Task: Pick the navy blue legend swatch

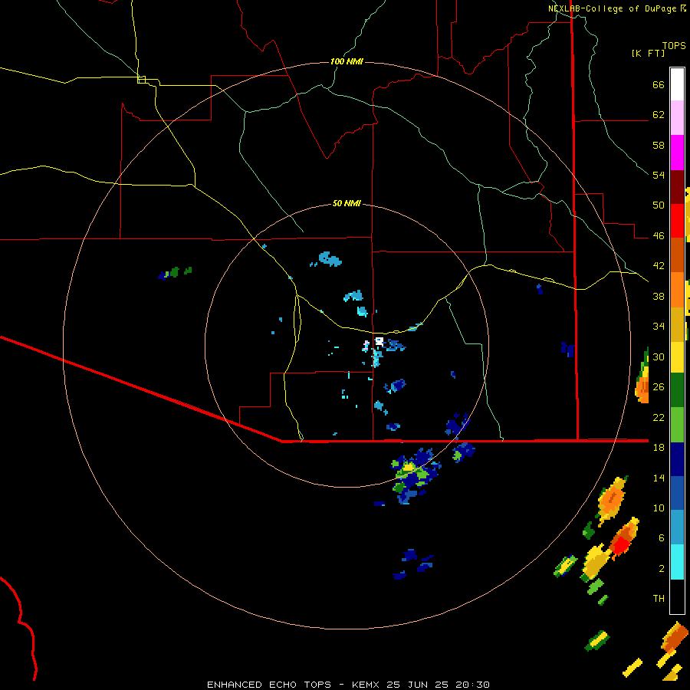Action: [677, 459]
